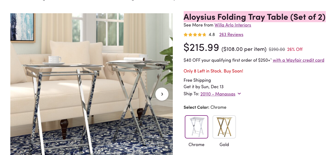Click the Aloysius Folding Tray Table title
This screenshot has width=332, height=155.
(254, 17)
